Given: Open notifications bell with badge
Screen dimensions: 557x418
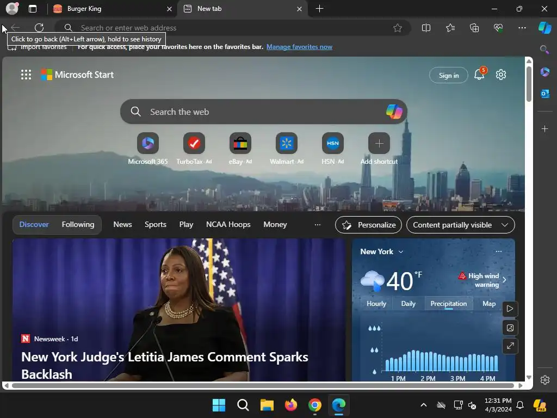Looking at the screenshot, I should click(480, 73).
